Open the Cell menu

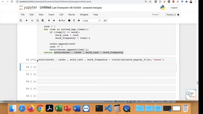click(61, 15)
